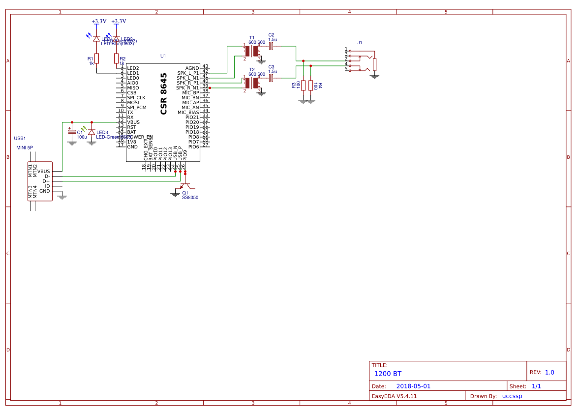Select the green LED3 diode symbol
This screenshot has height=411, width=579.
coord(91,132)
